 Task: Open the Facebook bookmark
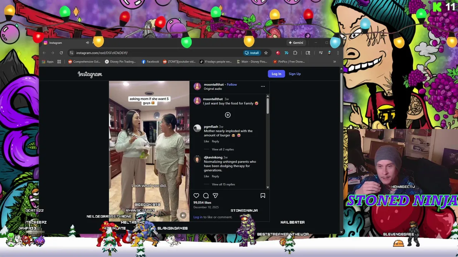(x=150, y=62)
